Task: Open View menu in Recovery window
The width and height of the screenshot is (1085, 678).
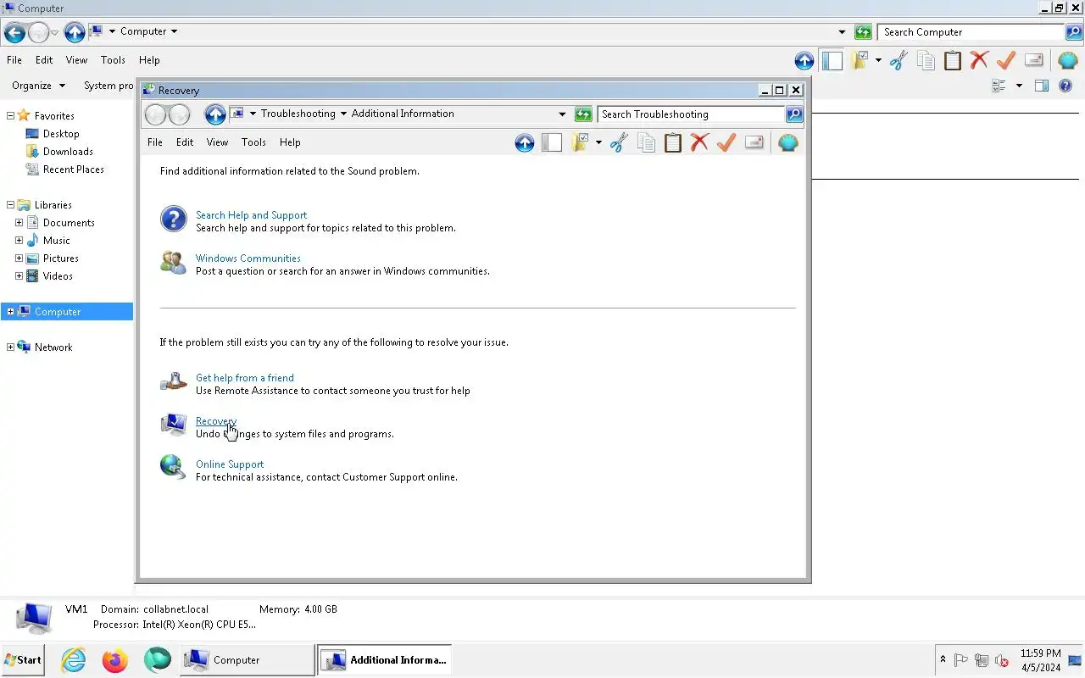Action: point(218,142)
